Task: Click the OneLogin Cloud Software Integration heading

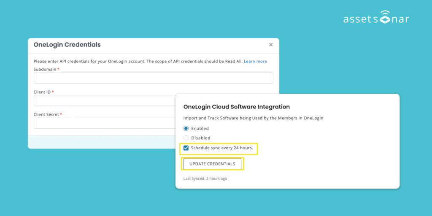Action: point(236,107)
